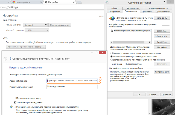Select Никогда не использовать коммутируемые подключения
The image size is (175, 115).
tap(112, 53)
